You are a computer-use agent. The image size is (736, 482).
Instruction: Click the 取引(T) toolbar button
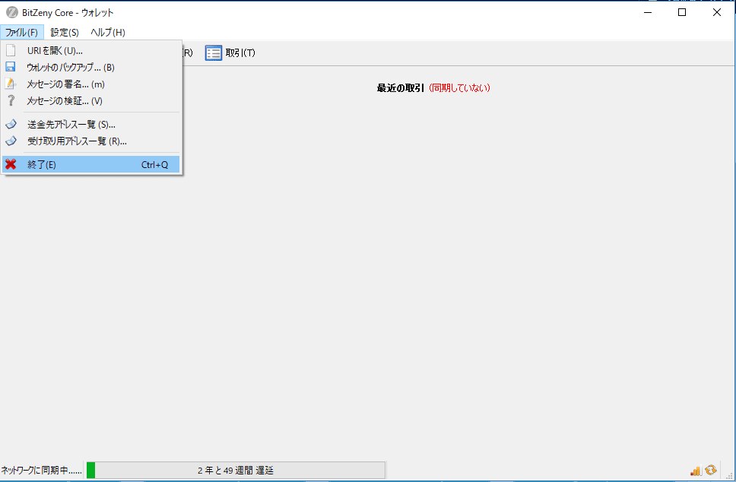[x=230, y=53]
